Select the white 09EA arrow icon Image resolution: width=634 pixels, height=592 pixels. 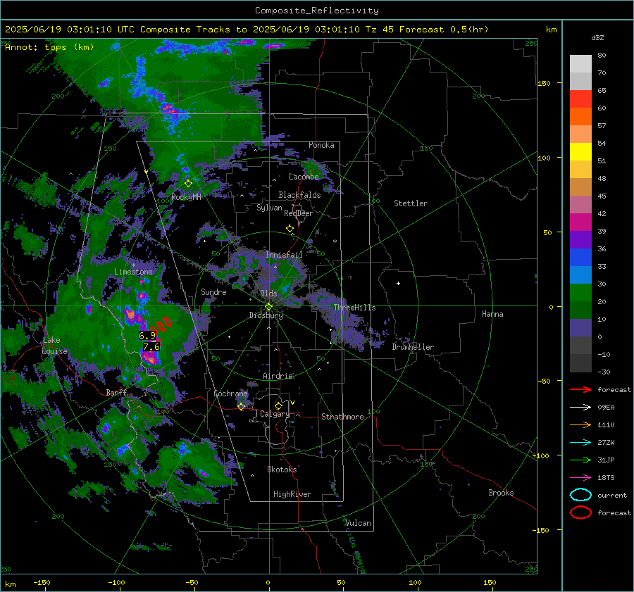point(580,408)
